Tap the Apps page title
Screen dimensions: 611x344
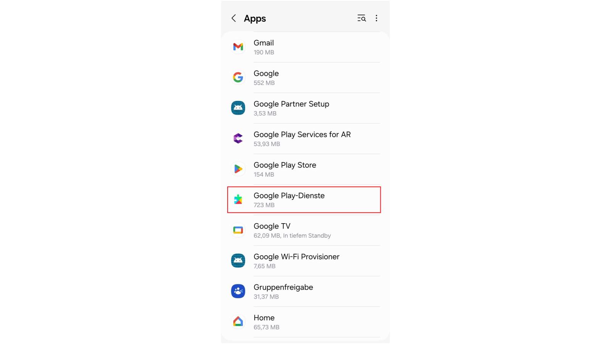[x=255, y=19]
